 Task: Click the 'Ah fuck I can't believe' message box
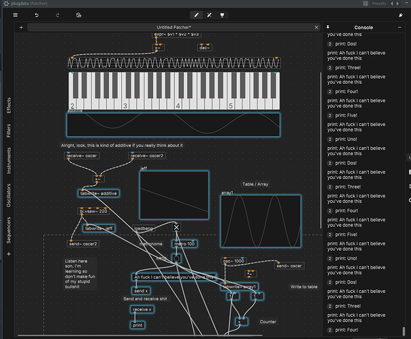[174, 277]
